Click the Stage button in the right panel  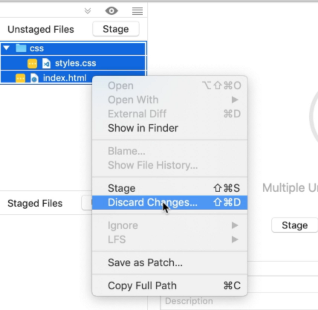coord(294,225)
